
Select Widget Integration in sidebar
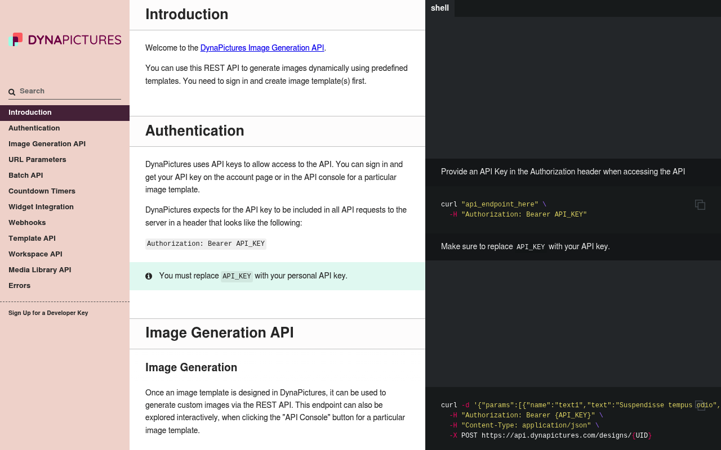point(65,207)
